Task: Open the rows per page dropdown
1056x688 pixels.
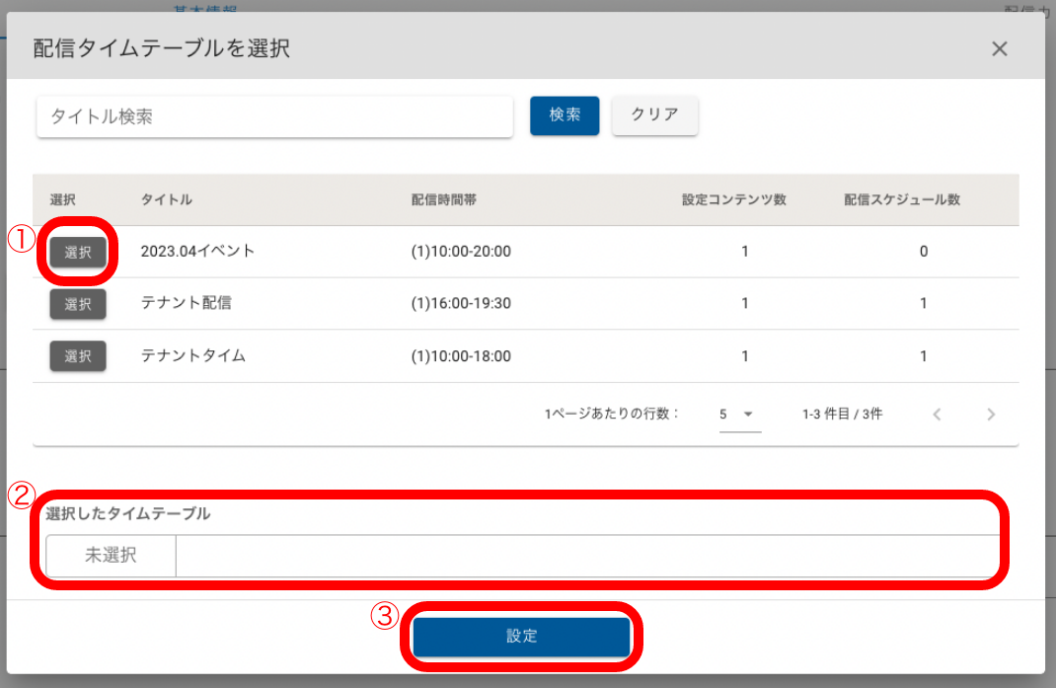Action: pos(736,415)
